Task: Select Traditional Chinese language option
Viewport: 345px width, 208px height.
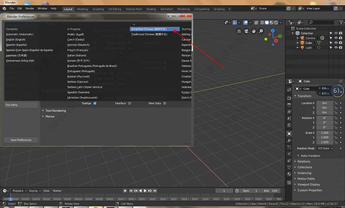Action: 149,34
